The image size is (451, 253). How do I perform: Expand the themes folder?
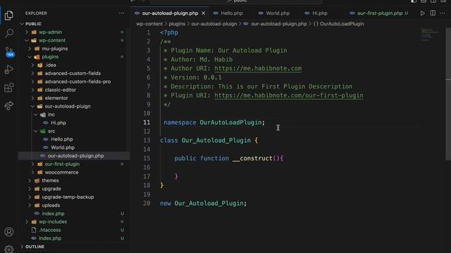[30, 181]
